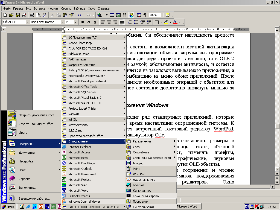Click the Print icon in toolbar
Image resolution: width=280 pixels, height=210 pixels.
[32, 15]
